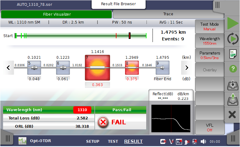Click the black event marker on fiber overview bar
Viewport: 240px width, 147px height.
click(x=130, y=36)
